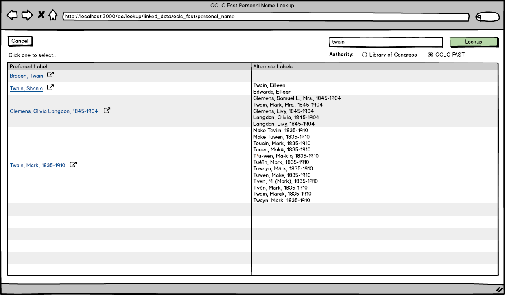The image size is (505, 295).
Task: Open external link icon beside Twain, Mark, 1835-1910
Action: pyautogui.click(x=73, y=165)
